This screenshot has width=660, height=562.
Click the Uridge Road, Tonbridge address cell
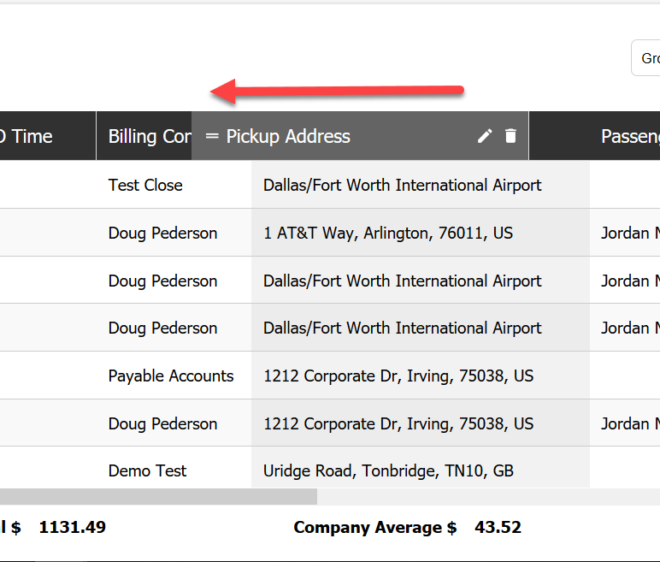(388, 470)
